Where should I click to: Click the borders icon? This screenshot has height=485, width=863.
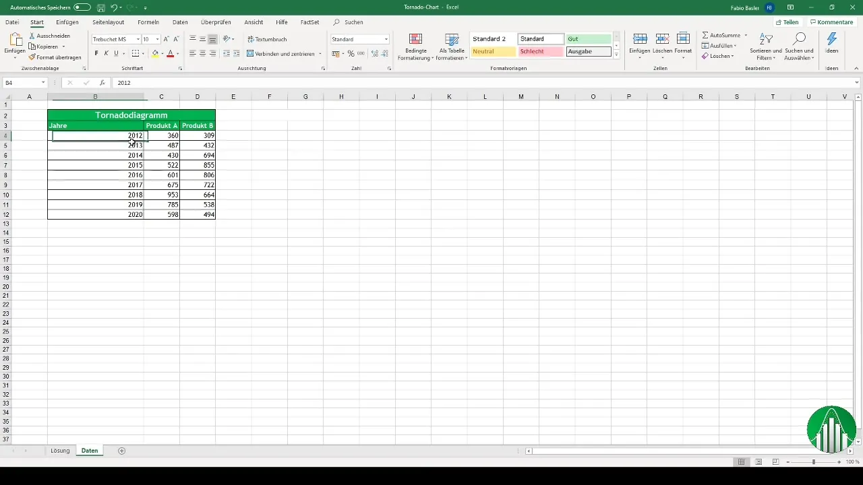tap(136, 53)
